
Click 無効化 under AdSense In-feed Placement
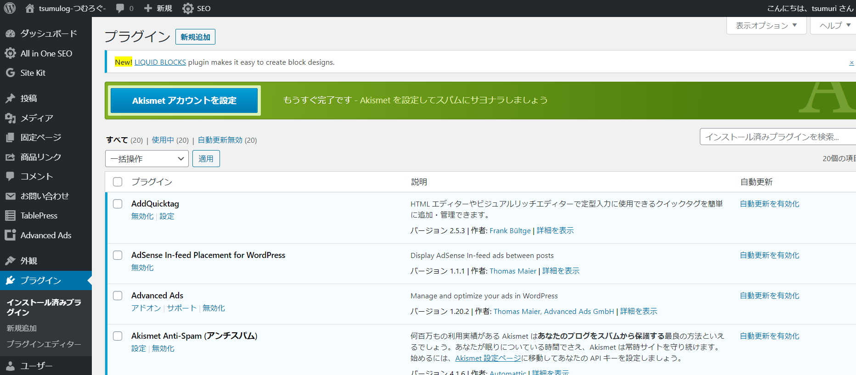[142, 268]
